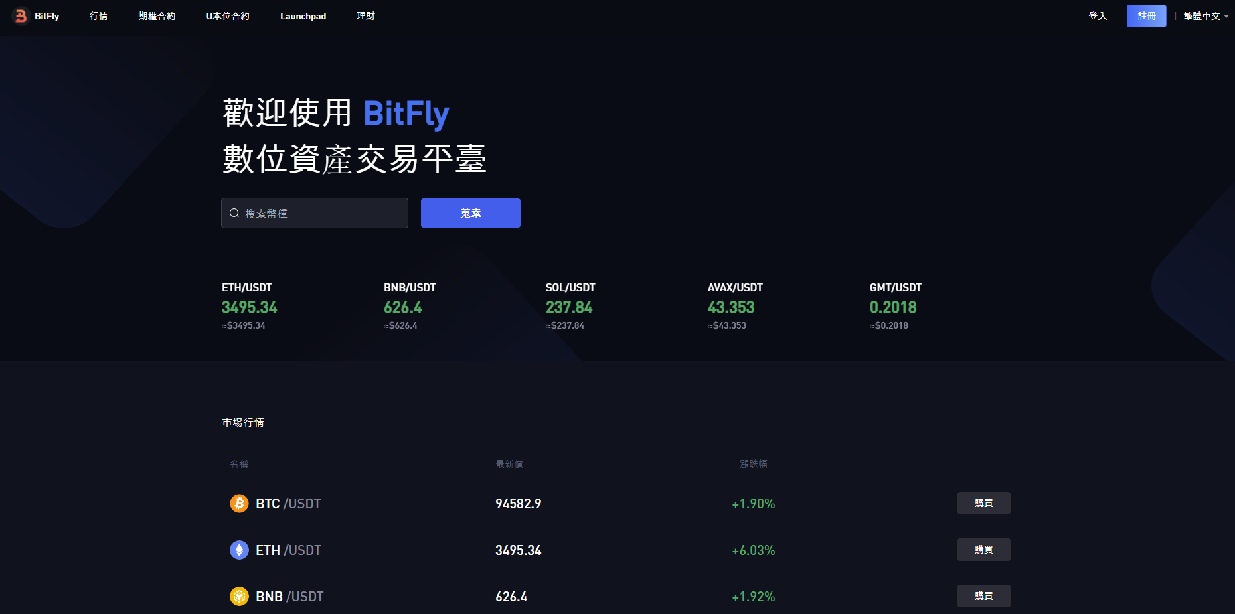Screen dimensions: 1235x614
Task: Click the Bitcoin coin icon
Action: pyautogui.click(x=239, y=503)
